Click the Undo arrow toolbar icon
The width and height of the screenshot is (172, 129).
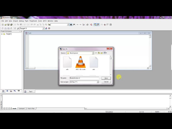coord(25,25)
